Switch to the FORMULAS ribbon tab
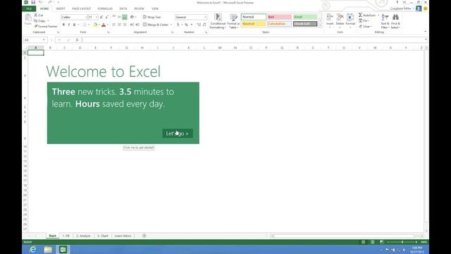The height and width of the screenshot is (254, 451). 105,8
